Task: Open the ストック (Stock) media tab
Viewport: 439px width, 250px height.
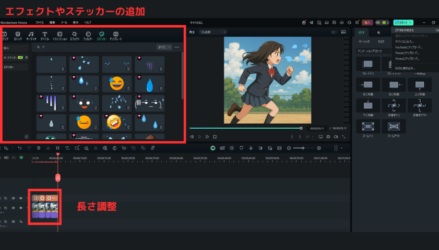Action: [x=18, y=36]
